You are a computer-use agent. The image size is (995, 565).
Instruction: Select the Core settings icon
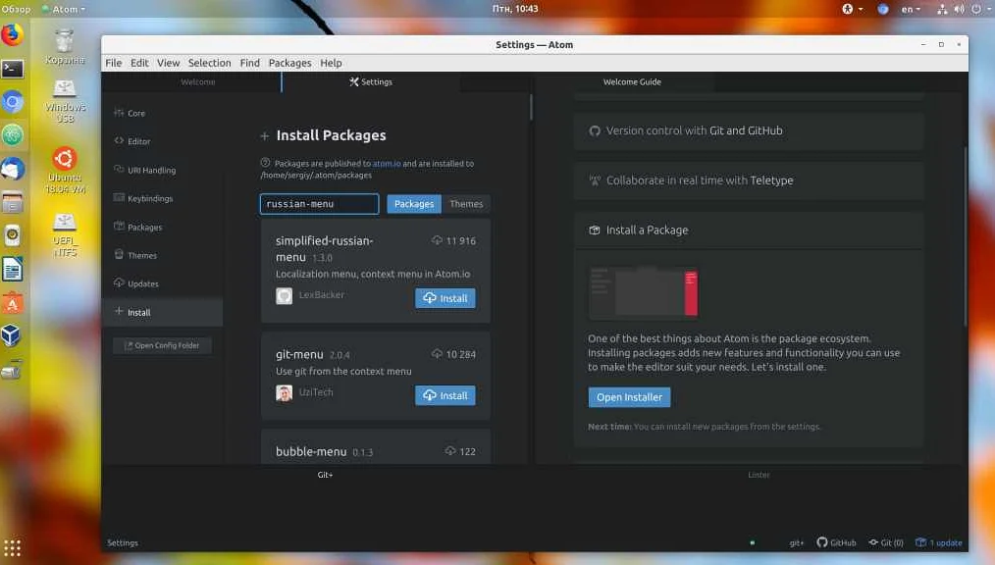121,113
